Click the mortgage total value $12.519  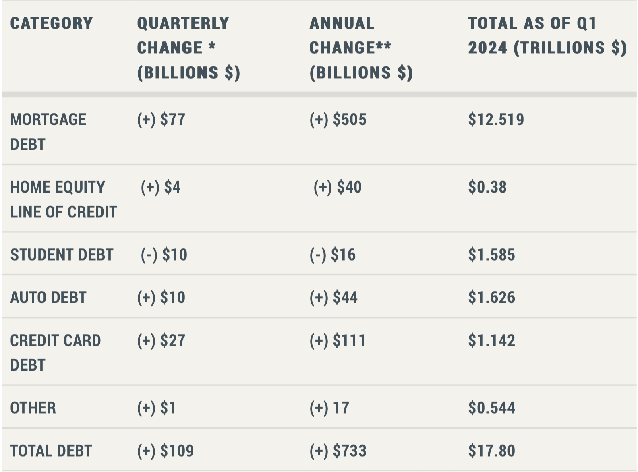point(496,120)
